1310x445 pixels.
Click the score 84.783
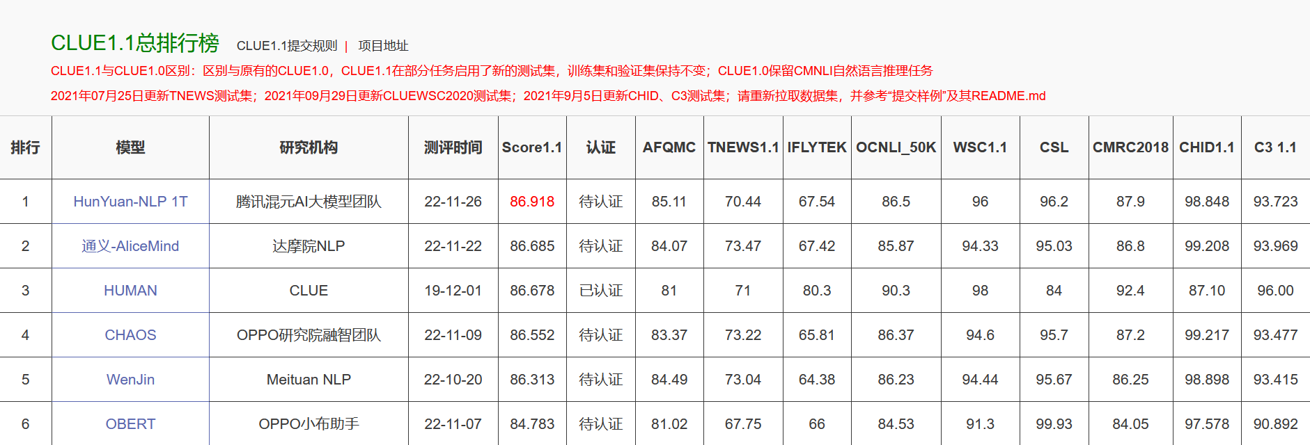click(x=532, y=424)
